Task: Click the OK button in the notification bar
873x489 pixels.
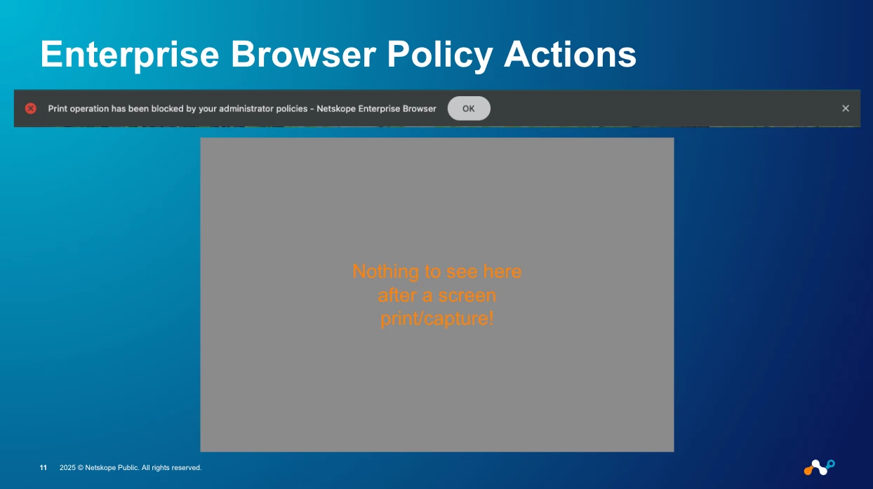Action: click(469, 109)
